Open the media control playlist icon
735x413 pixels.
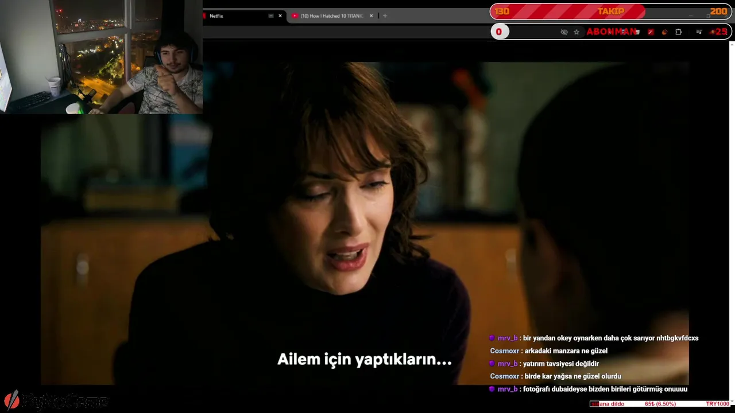coord(699,32)
